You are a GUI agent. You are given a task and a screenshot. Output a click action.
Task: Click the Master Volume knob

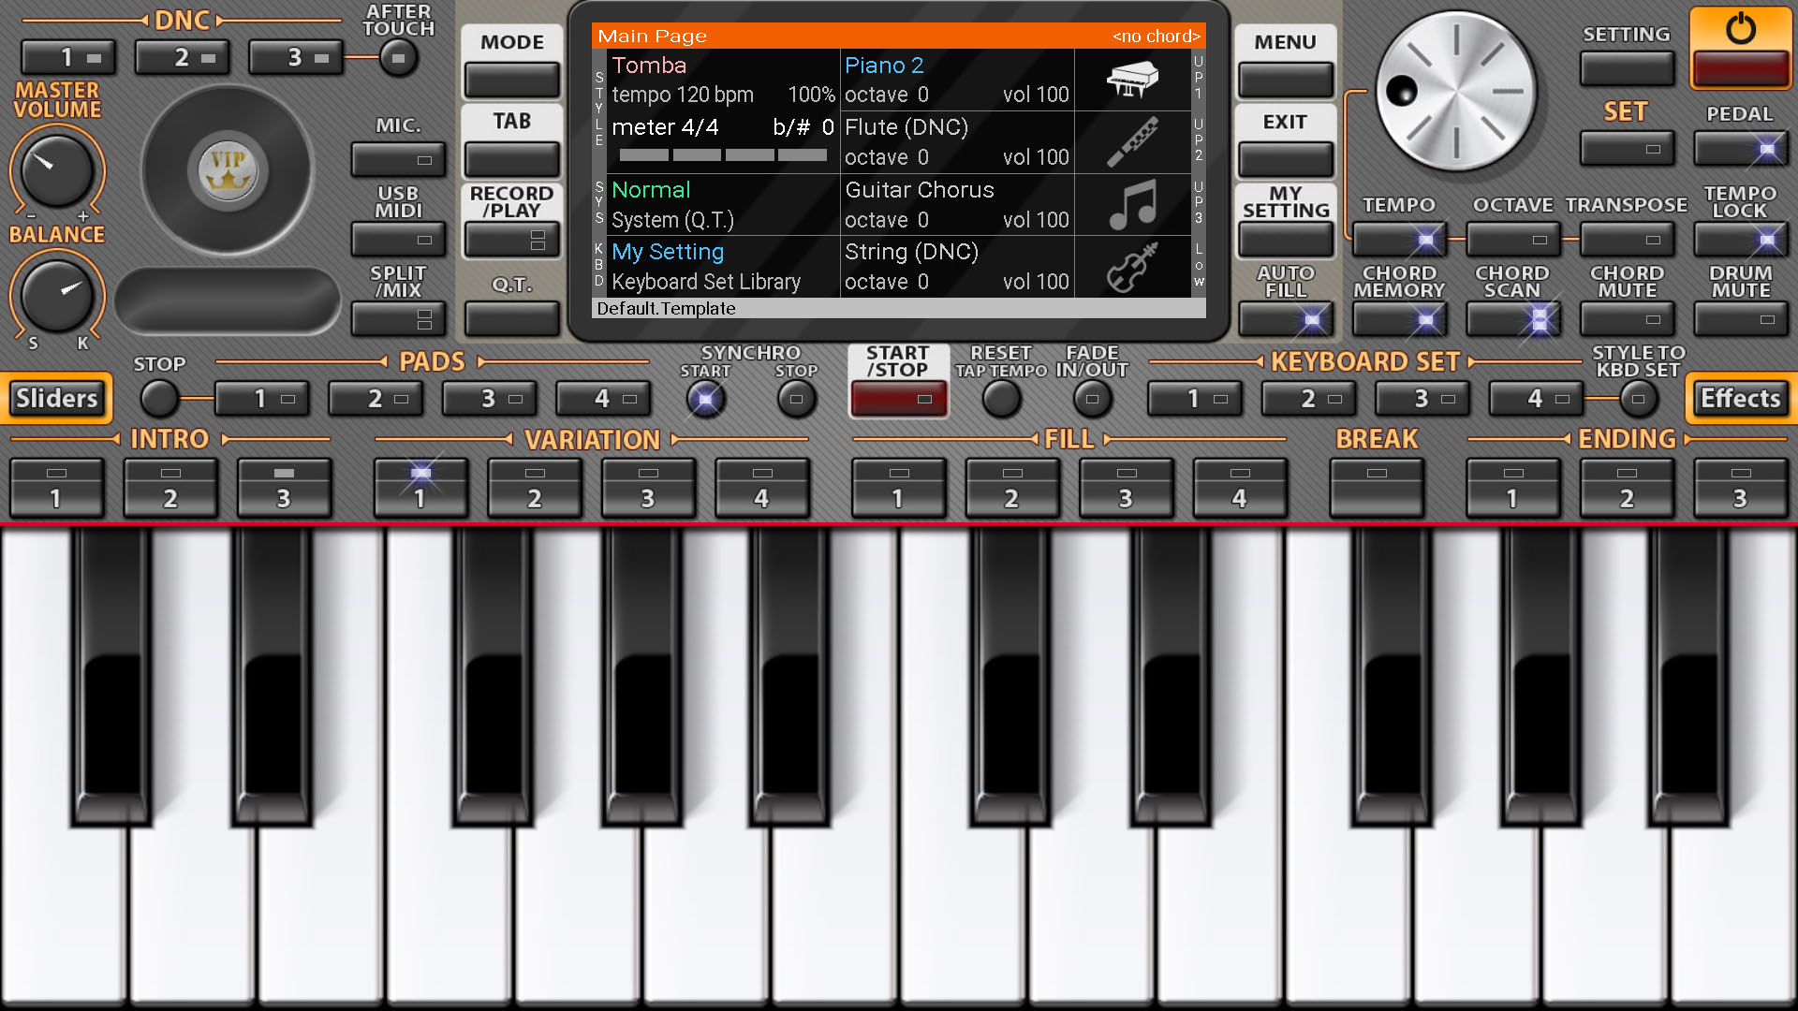click(56, 170)
